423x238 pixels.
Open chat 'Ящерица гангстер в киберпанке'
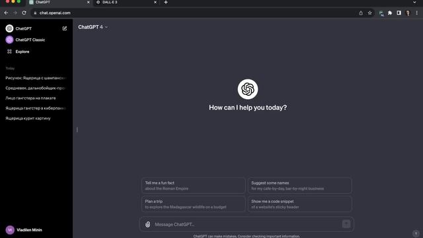click(36, 108)
